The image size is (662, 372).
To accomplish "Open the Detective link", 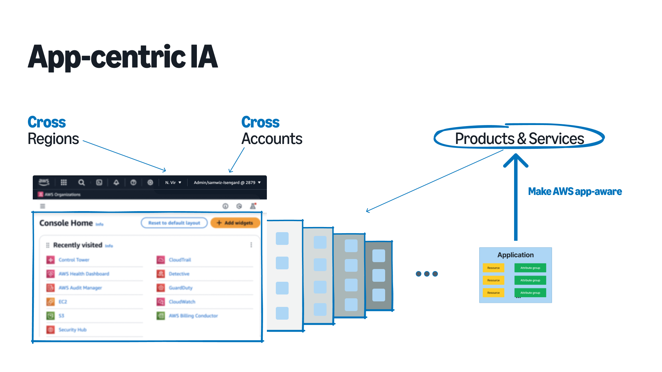I will [179, 274].
